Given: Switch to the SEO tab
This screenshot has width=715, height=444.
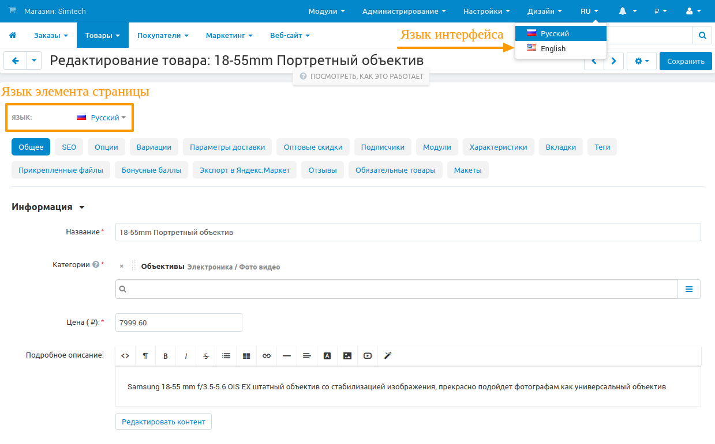Looking at the screenshot, I should (69, 147).
